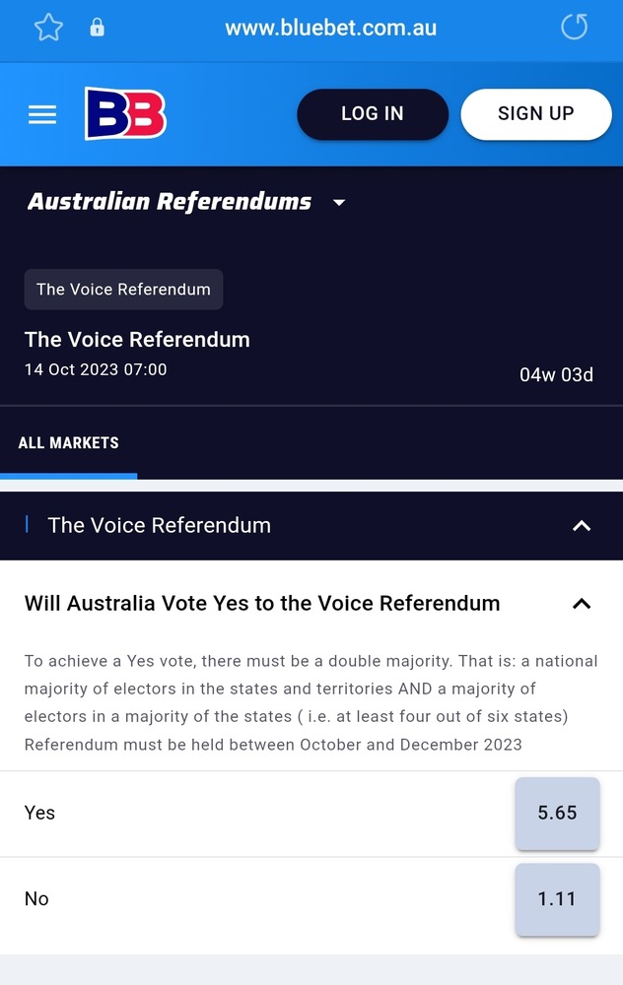Open the Australian Referendums dropdown arrow
623x985 pixels.
coord(339,203)
